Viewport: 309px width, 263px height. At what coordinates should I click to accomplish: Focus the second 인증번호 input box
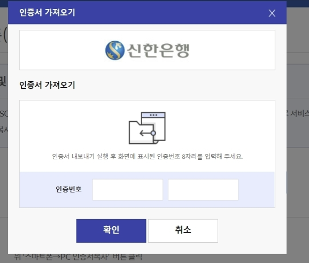[x=203, y=190]
